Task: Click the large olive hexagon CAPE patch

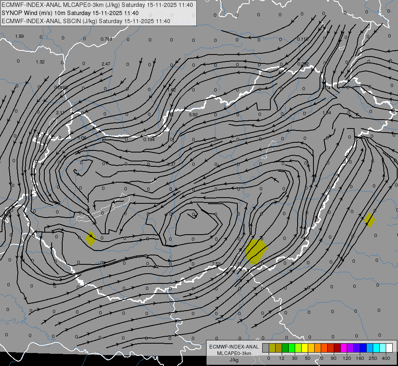Action: [256, 251]
